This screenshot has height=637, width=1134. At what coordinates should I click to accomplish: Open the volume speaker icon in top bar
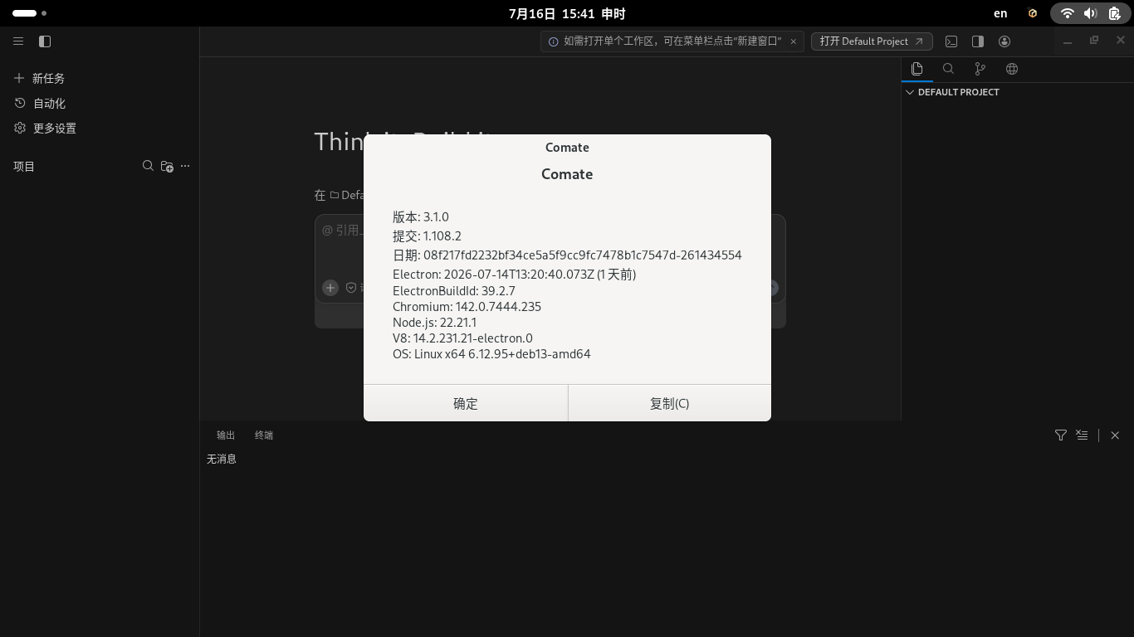1091,13
